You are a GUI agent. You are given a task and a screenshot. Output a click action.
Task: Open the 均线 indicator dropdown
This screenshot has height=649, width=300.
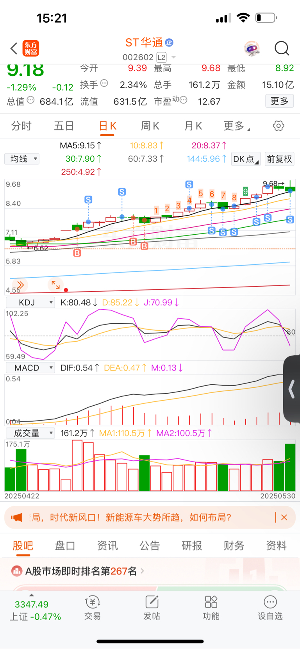pyautogui.click(x=22, y=159)
